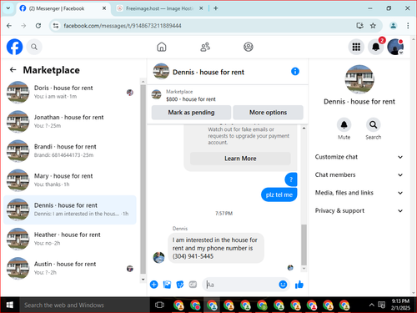The width and height of the screenshot is (417, 313).
Task: Open Chrome tab search dropdown arrow
Action: (x=8, y=8)
